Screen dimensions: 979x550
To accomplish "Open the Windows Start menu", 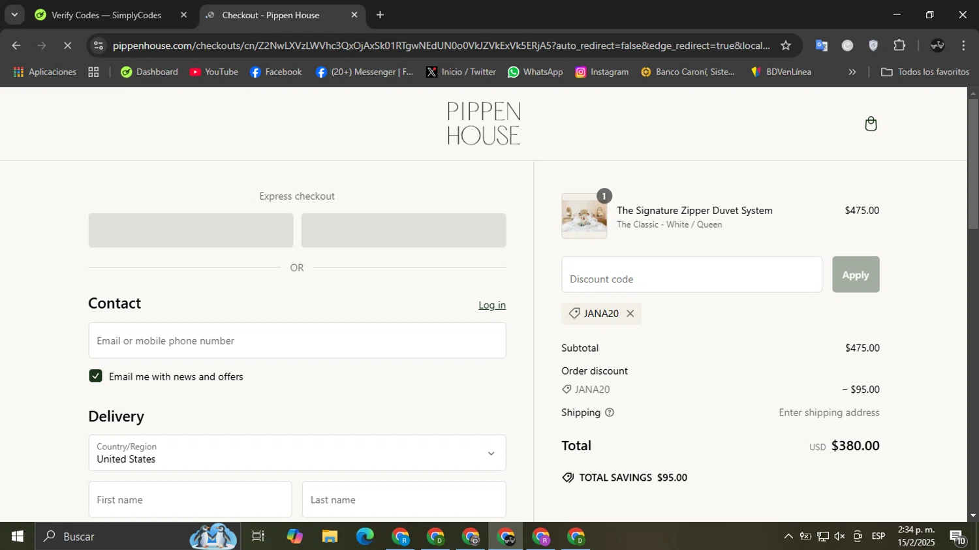I will click(18, 536).
